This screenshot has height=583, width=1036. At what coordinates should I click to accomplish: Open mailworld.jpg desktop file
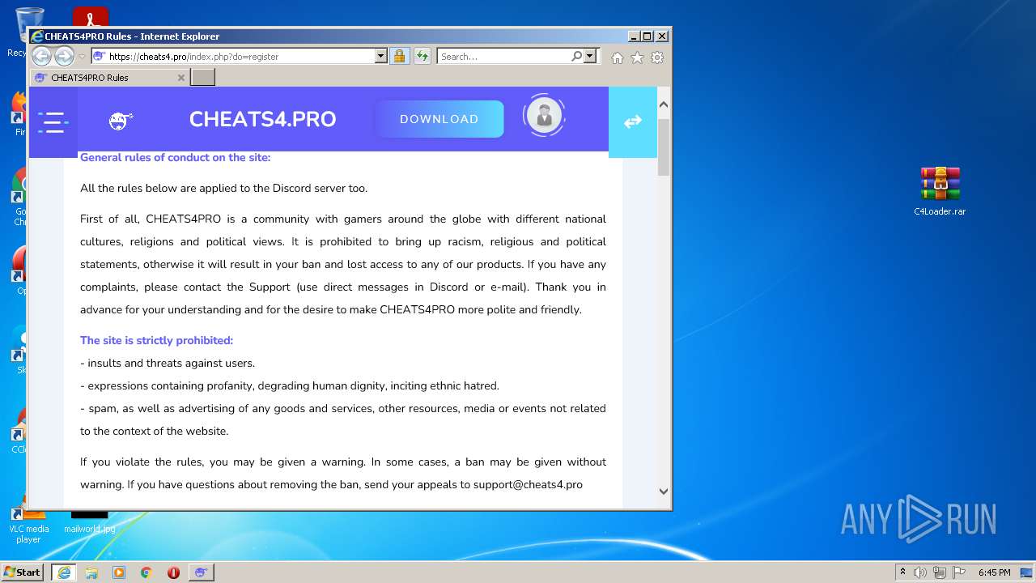click(x=89, y=522)
